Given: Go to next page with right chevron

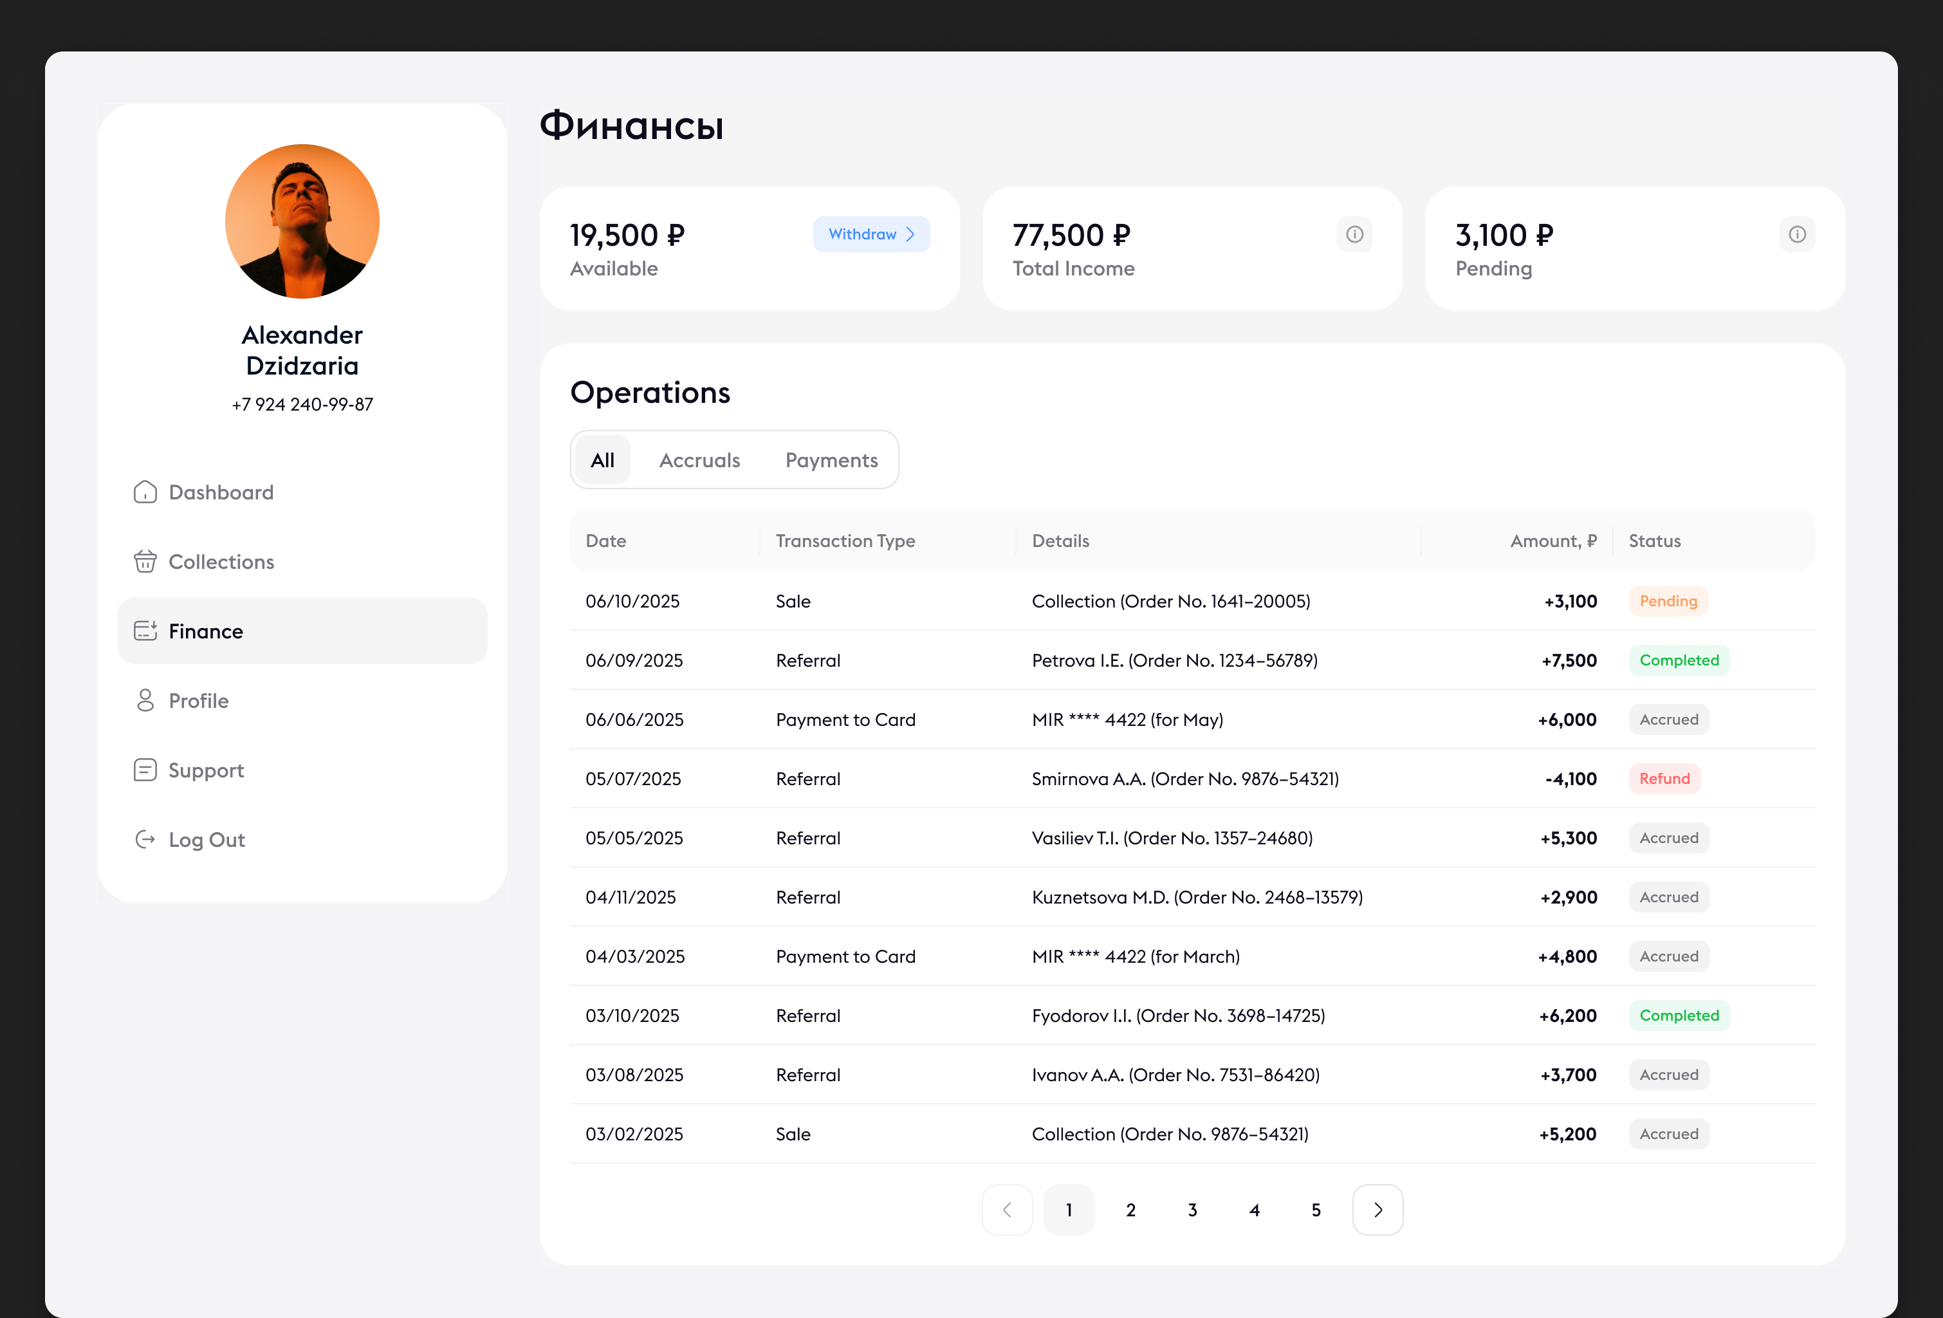Looking at the screenshot, I should click(1377, 1209).
